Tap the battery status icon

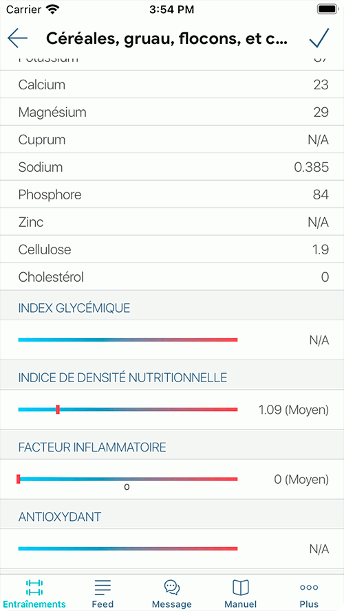coord(327,9)
